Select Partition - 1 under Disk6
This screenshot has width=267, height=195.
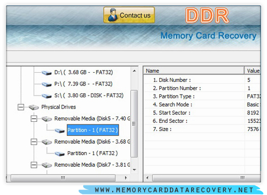click(92, 153)
